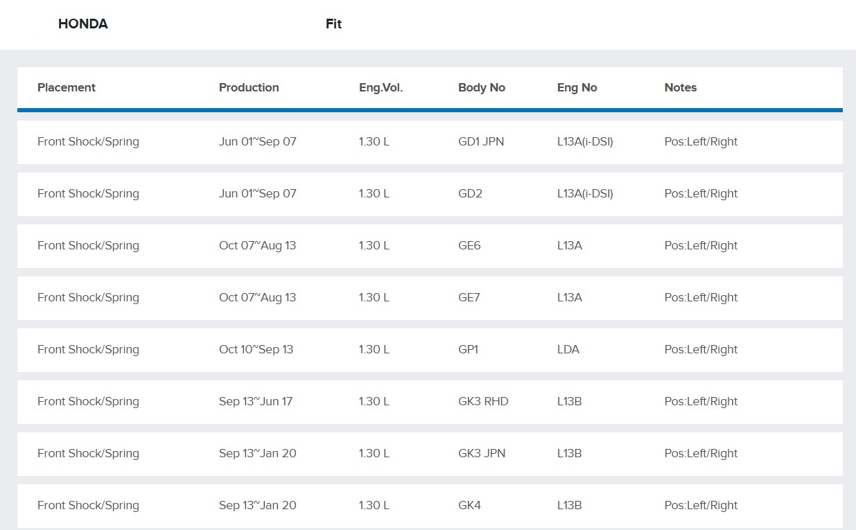Image resolution: width=856 pixels, height=530 pixels.
Task: Click the Production column header
Action: (249, 87)
